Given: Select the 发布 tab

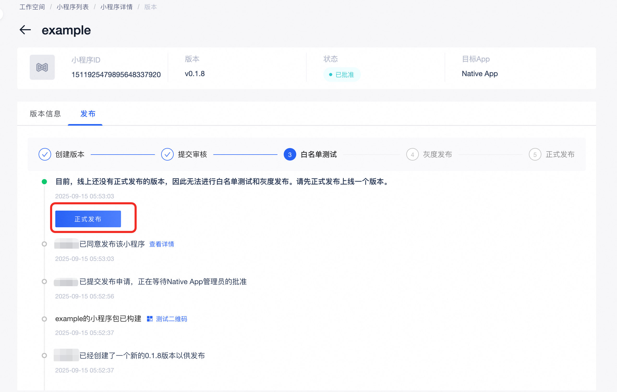Looking at the screenshot, I should (88, 114).
